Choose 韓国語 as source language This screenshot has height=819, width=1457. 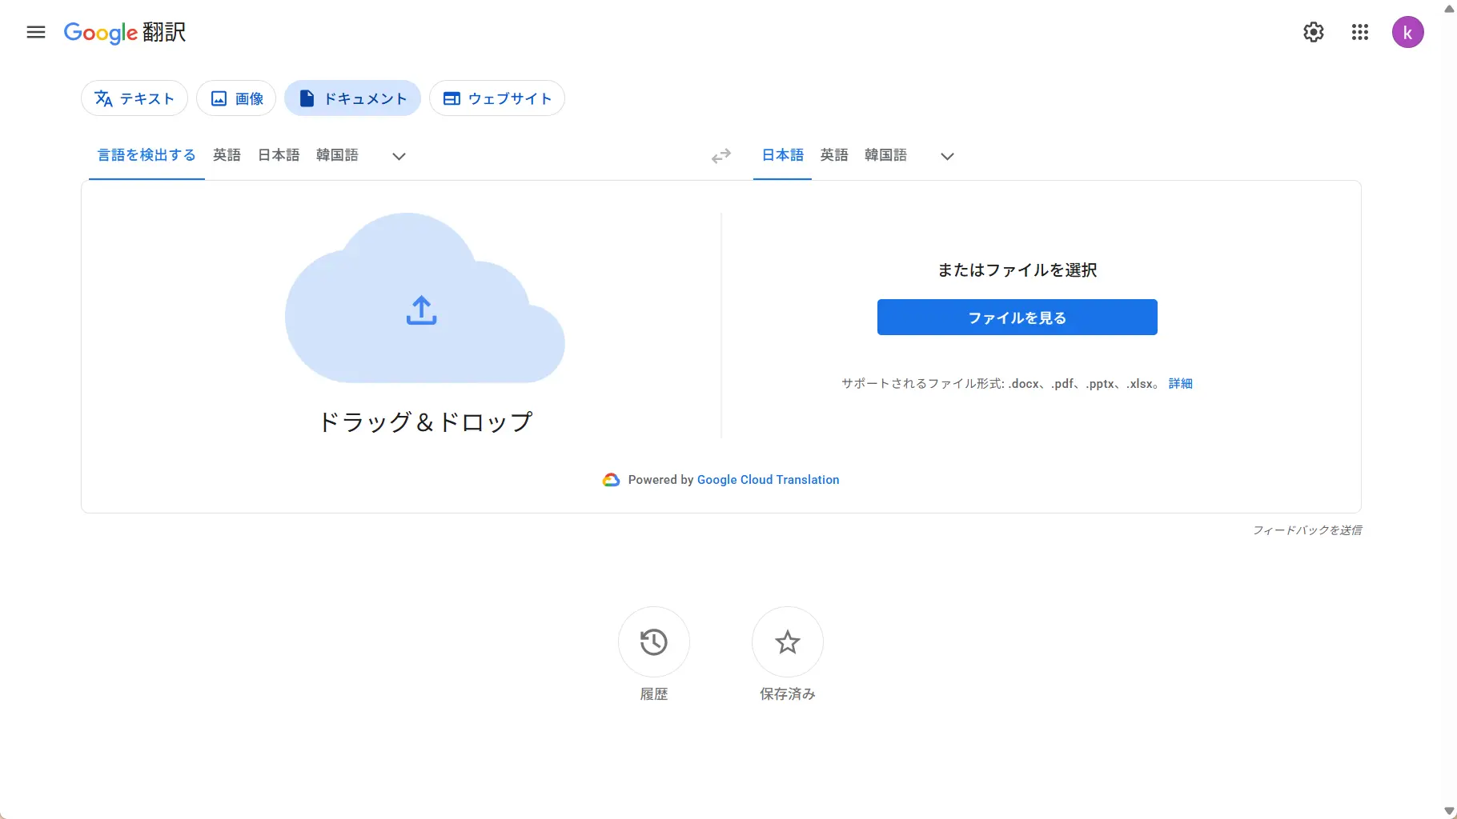tap(337, 155)
